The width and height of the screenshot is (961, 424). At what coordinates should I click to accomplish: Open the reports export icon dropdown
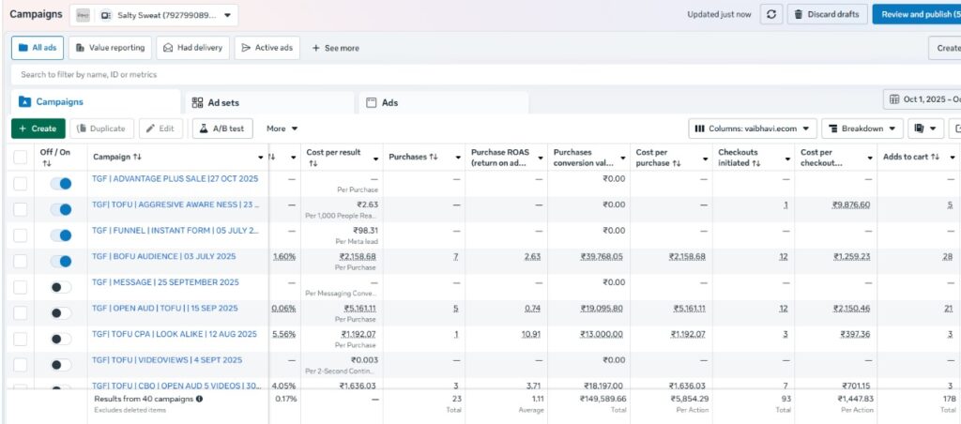(x=925, y=129)
